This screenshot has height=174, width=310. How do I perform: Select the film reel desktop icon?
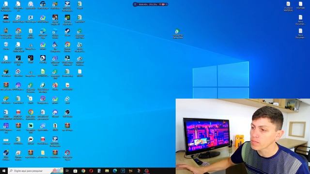tap(18, 73)
